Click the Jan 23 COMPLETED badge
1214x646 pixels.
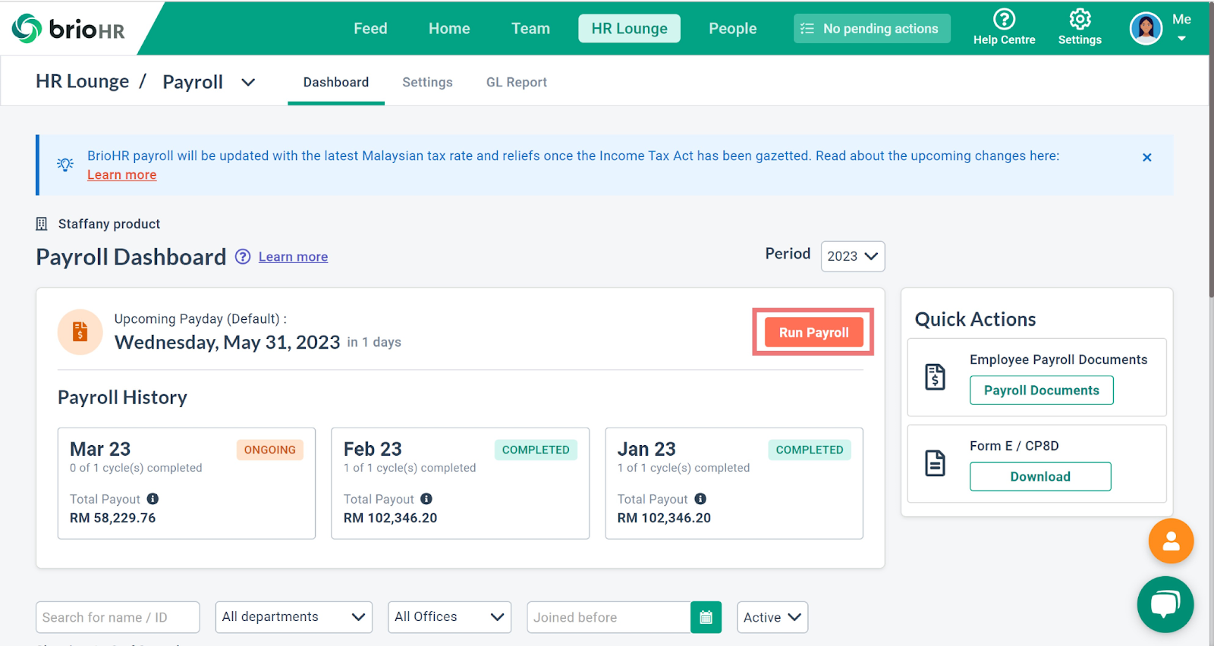810,450
